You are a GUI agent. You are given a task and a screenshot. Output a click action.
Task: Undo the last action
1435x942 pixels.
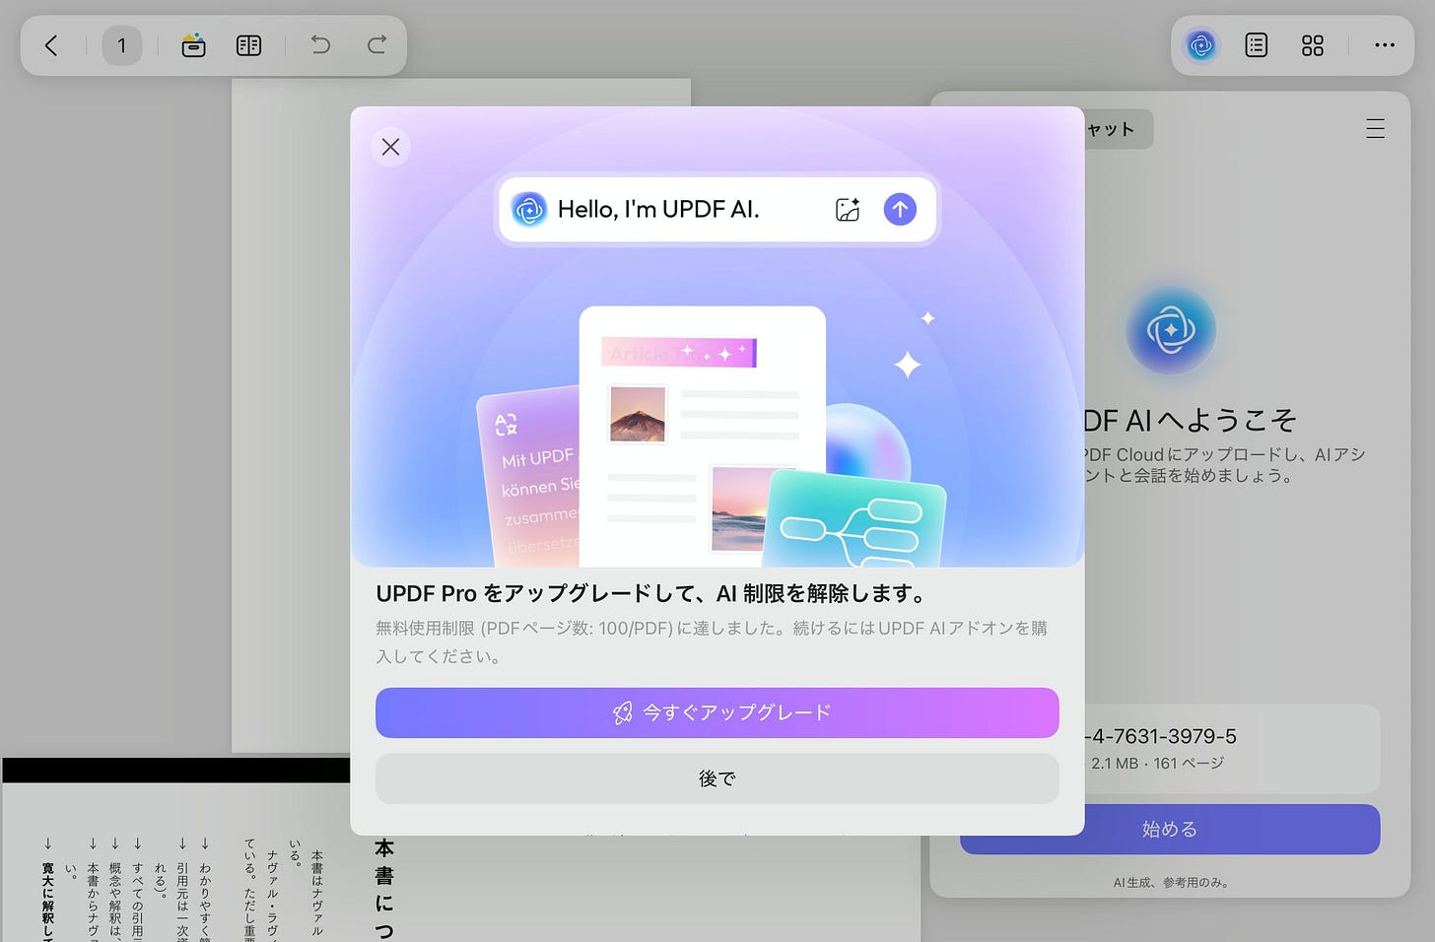pos(320,45)
